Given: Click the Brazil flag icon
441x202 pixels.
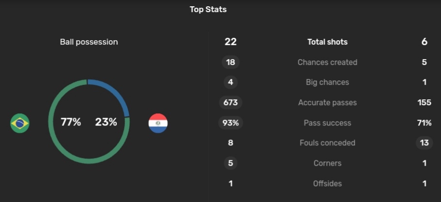Looking at the screenshot, I should 20,123.
